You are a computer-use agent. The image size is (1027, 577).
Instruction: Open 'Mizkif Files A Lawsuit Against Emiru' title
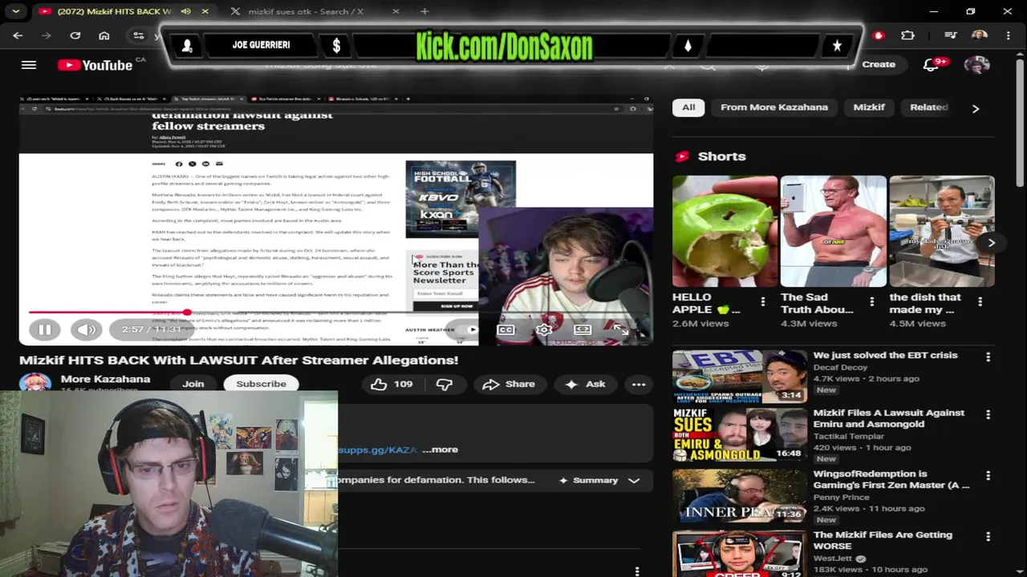tap(889, 418)
